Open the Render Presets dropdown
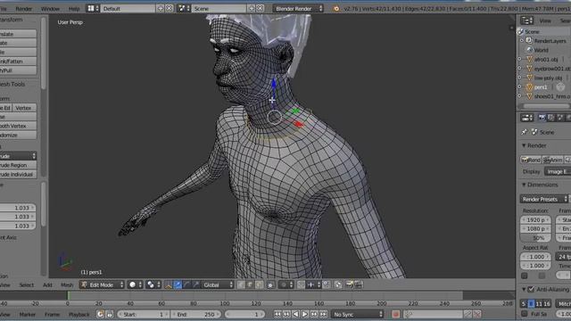 coord(544,199)
